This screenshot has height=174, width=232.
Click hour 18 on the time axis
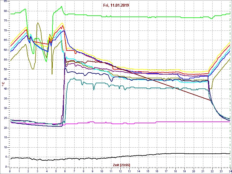pyautogui.click(x=175, y=171)
